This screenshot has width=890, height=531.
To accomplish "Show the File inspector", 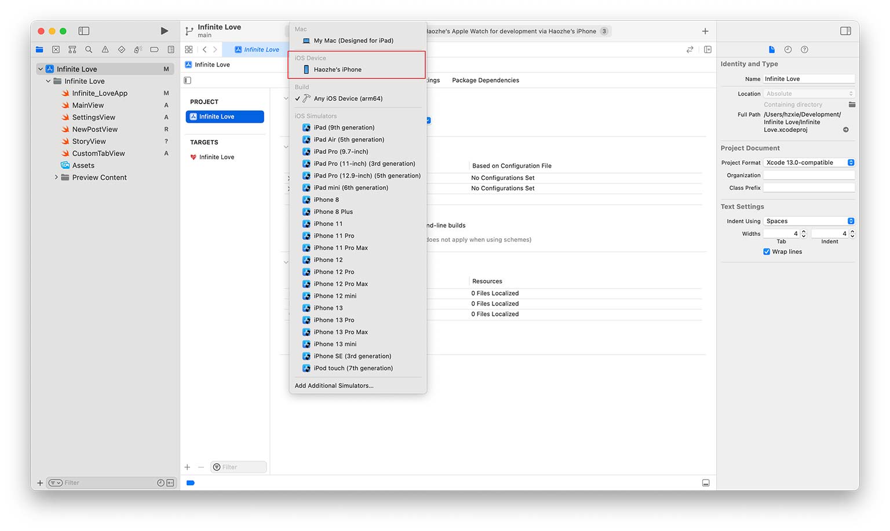I will [x=772, y=50].
